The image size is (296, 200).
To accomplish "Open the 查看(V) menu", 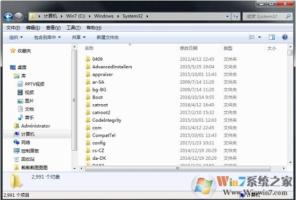I will (53, 28).
